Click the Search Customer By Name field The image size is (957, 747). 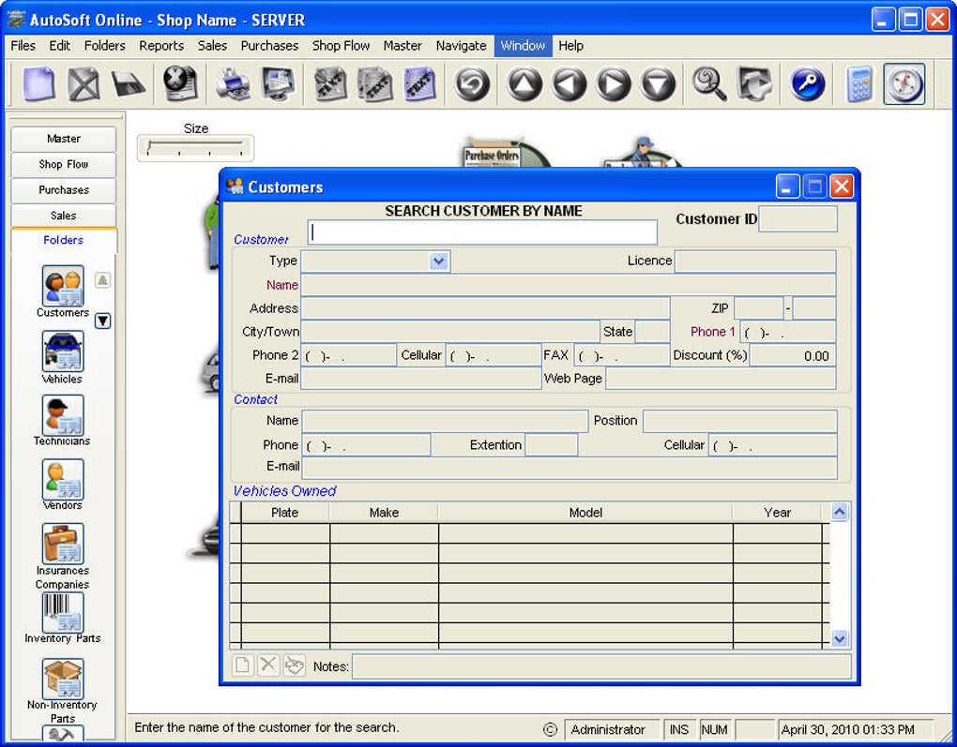coord(482,232)
